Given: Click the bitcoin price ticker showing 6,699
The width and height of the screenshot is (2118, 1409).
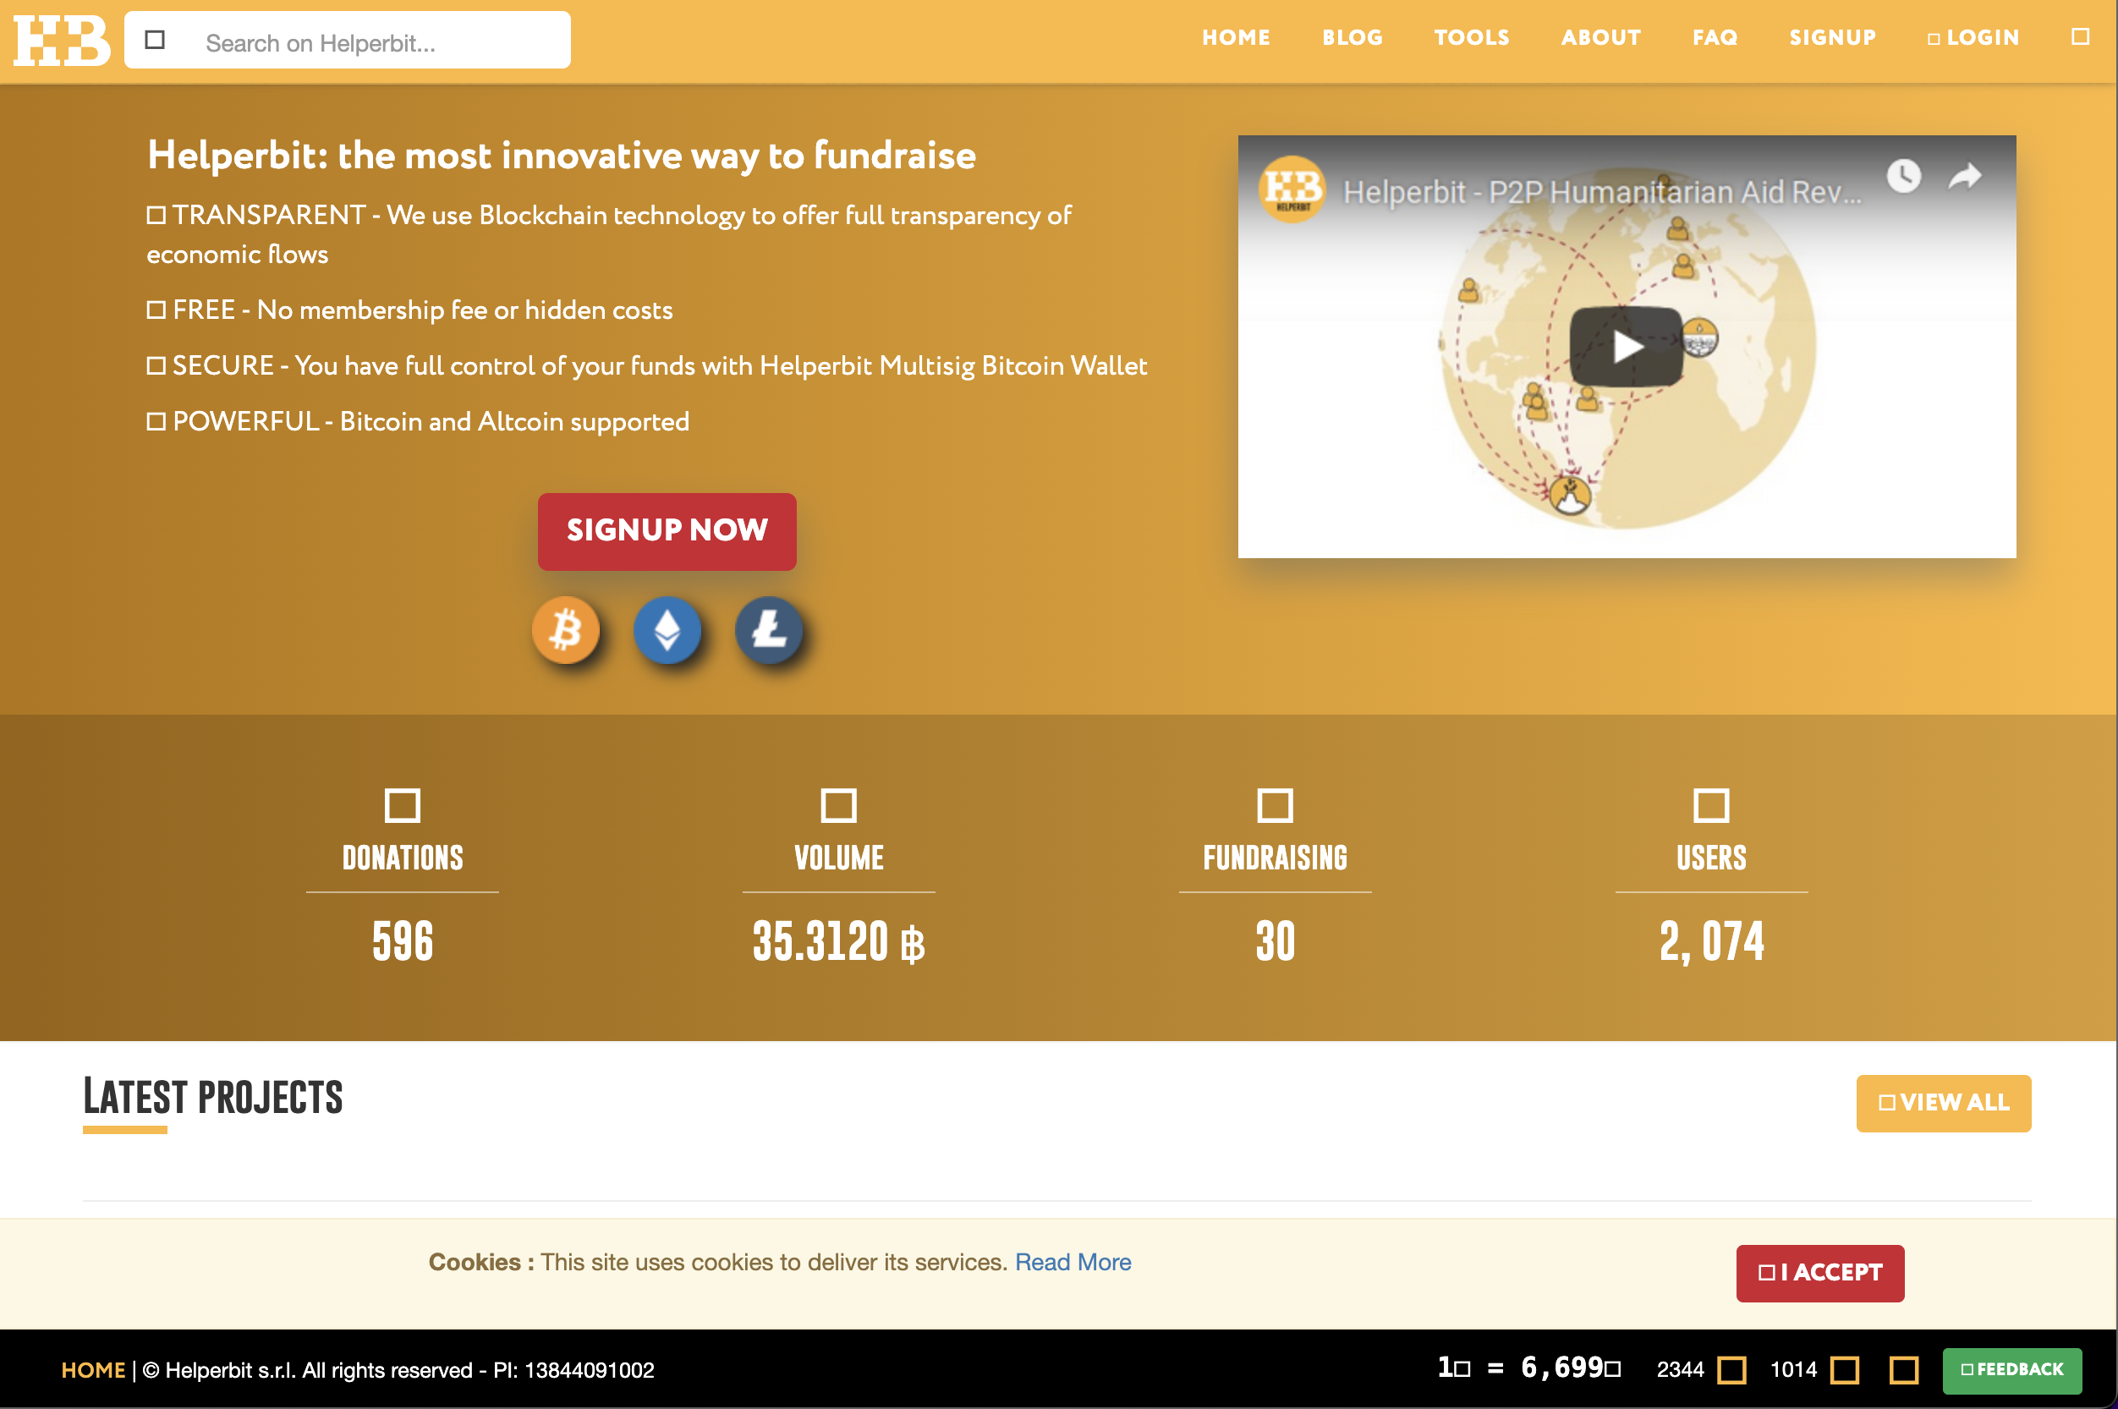Looking at the screenshot, I should coord(1529,1368).
